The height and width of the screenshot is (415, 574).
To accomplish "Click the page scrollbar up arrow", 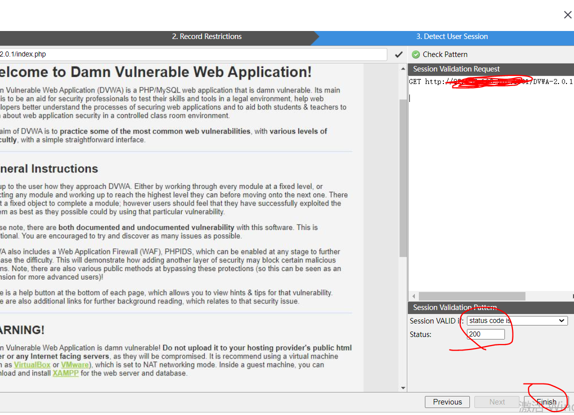I will [x=403, y=68].
